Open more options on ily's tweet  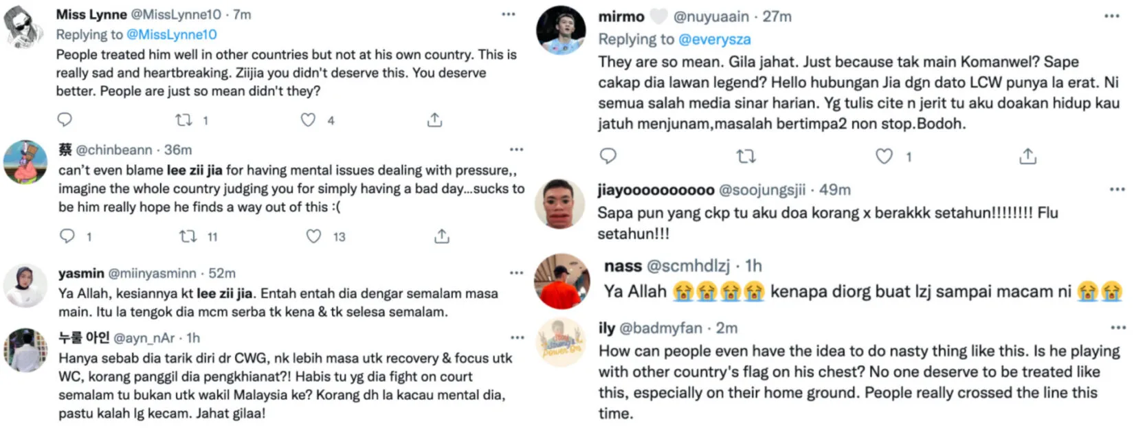(x=1118, y=328)
